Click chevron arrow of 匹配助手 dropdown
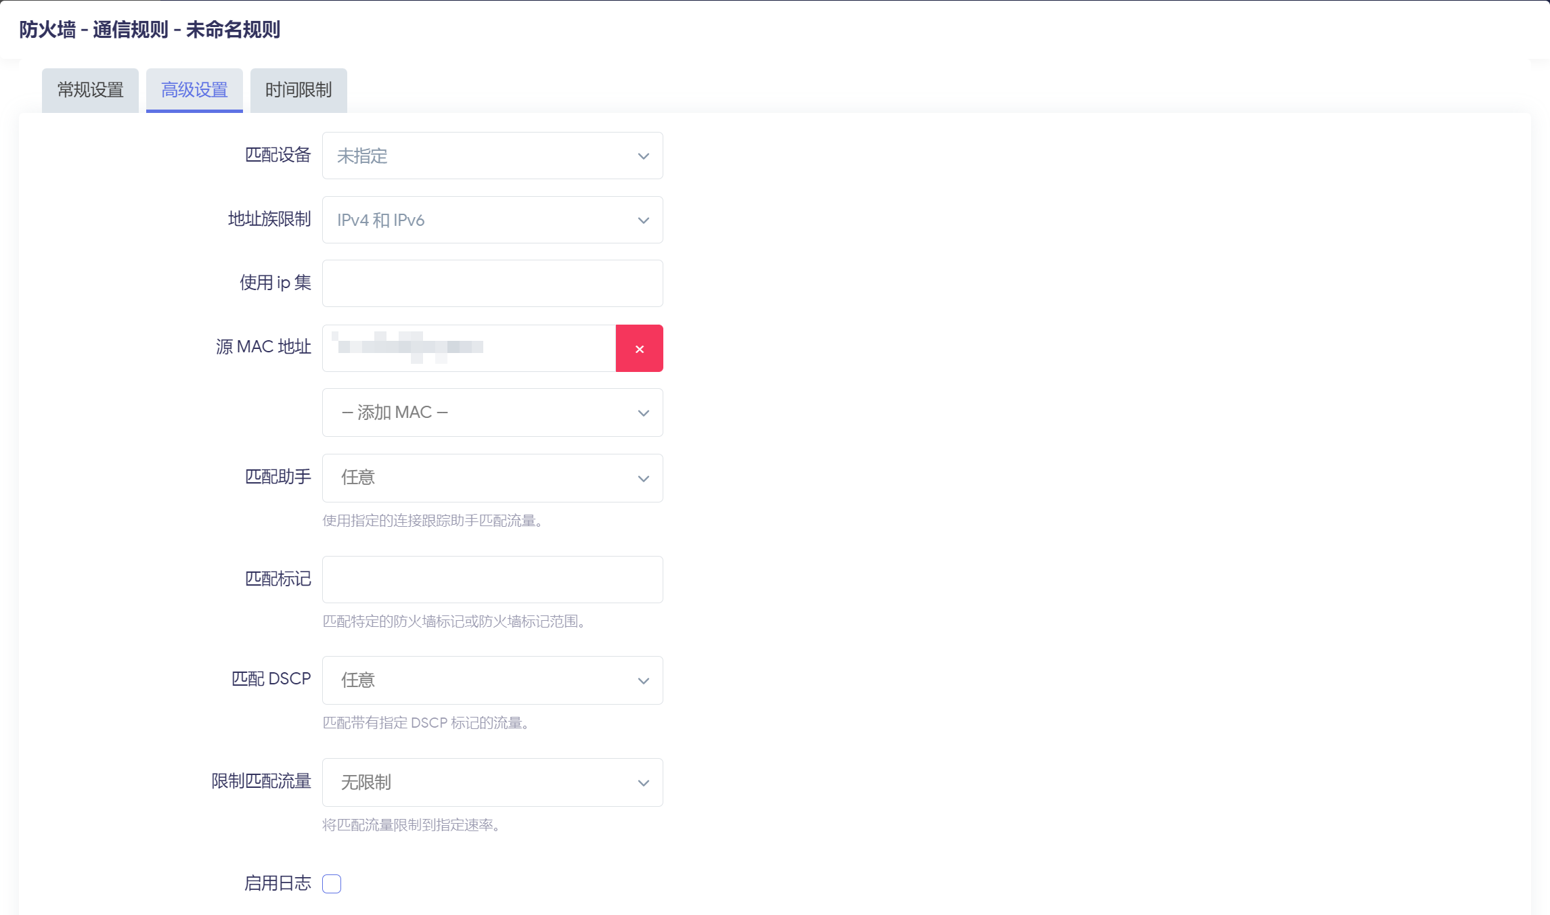Viewport: 1550px width, 915px height. point(643,479)
